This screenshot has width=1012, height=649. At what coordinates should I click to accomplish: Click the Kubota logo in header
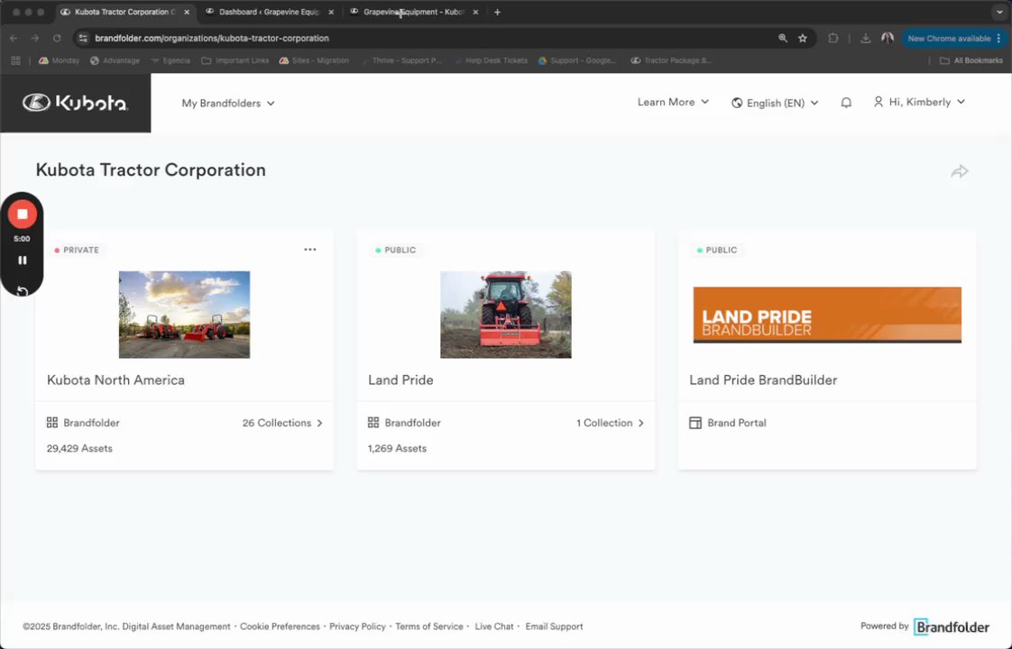coord(75,103)
